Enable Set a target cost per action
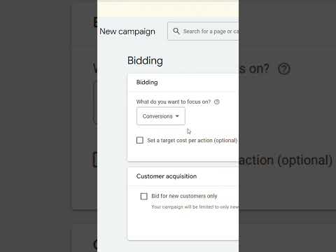 140,140
